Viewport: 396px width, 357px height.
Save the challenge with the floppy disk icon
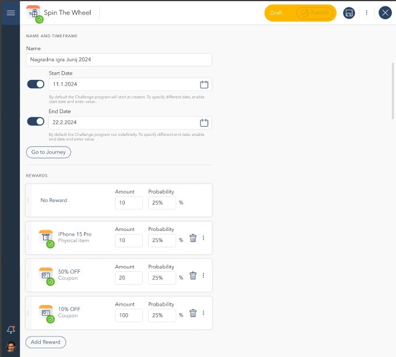[x=349, y=13]
